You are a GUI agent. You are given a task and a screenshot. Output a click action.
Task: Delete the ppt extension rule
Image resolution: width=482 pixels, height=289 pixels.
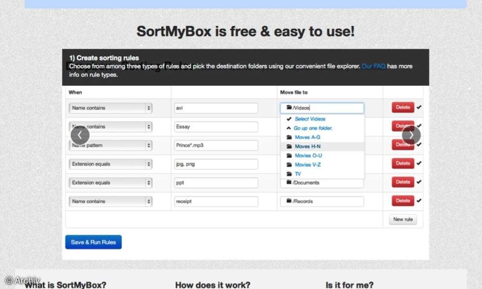[x=403, y=182]
